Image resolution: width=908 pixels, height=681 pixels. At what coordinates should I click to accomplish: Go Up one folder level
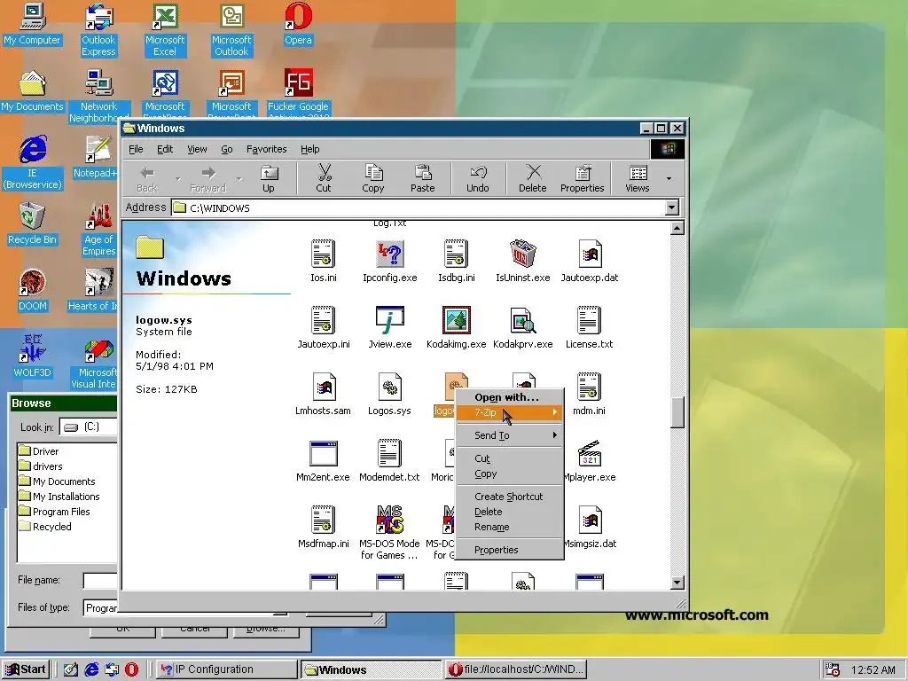point(269,178)
